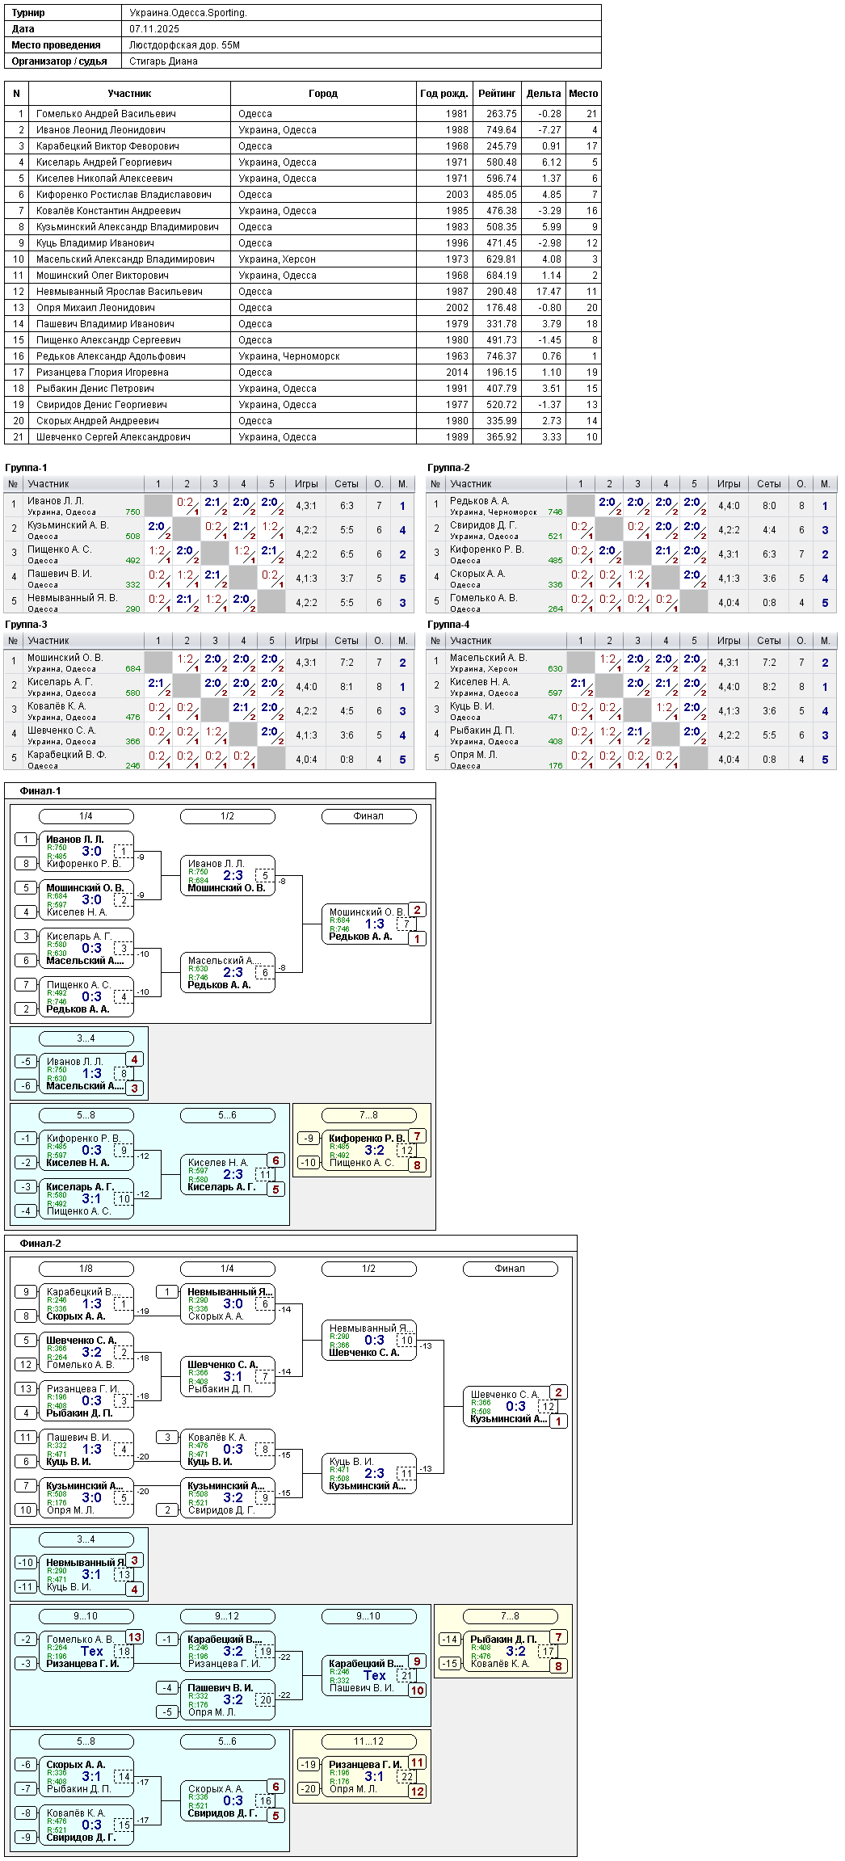Click Финал-2 bracket title
Viewport: 845px width, 1861px height.
click(x=40, y=1244)
